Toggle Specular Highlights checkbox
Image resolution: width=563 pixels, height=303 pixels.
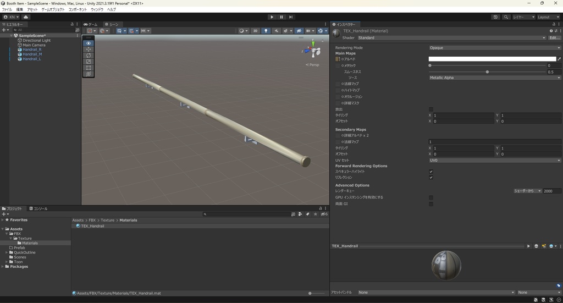pos(431,172)
